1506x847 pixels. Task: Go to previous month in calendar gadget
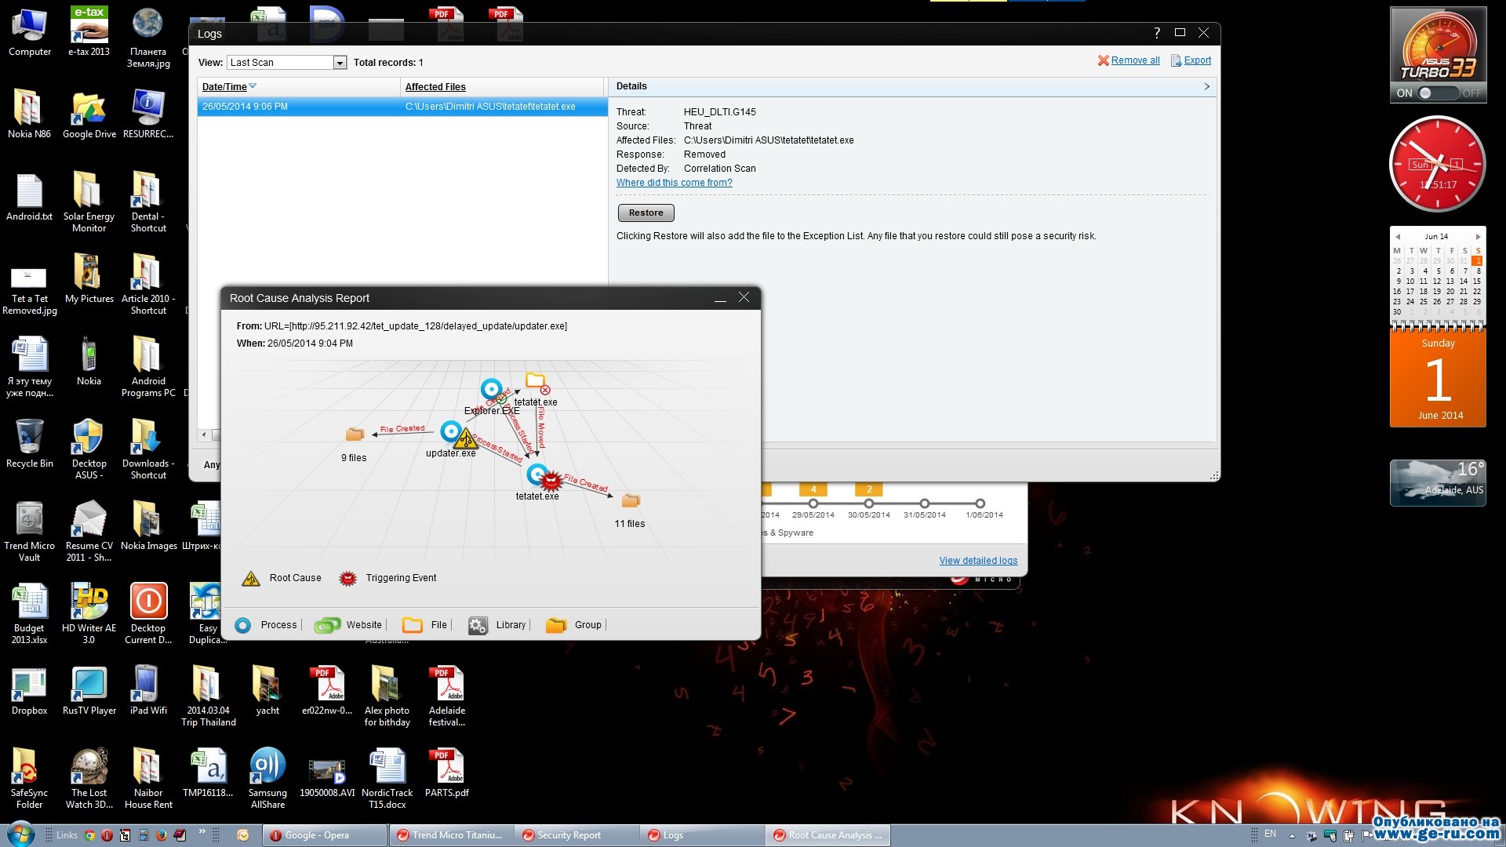(1398, 237)
